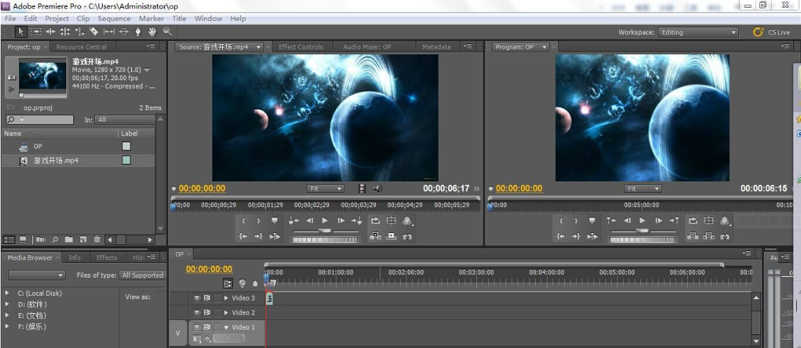Open the Source clip selector dropdown arrow

[x=258, y=47]
